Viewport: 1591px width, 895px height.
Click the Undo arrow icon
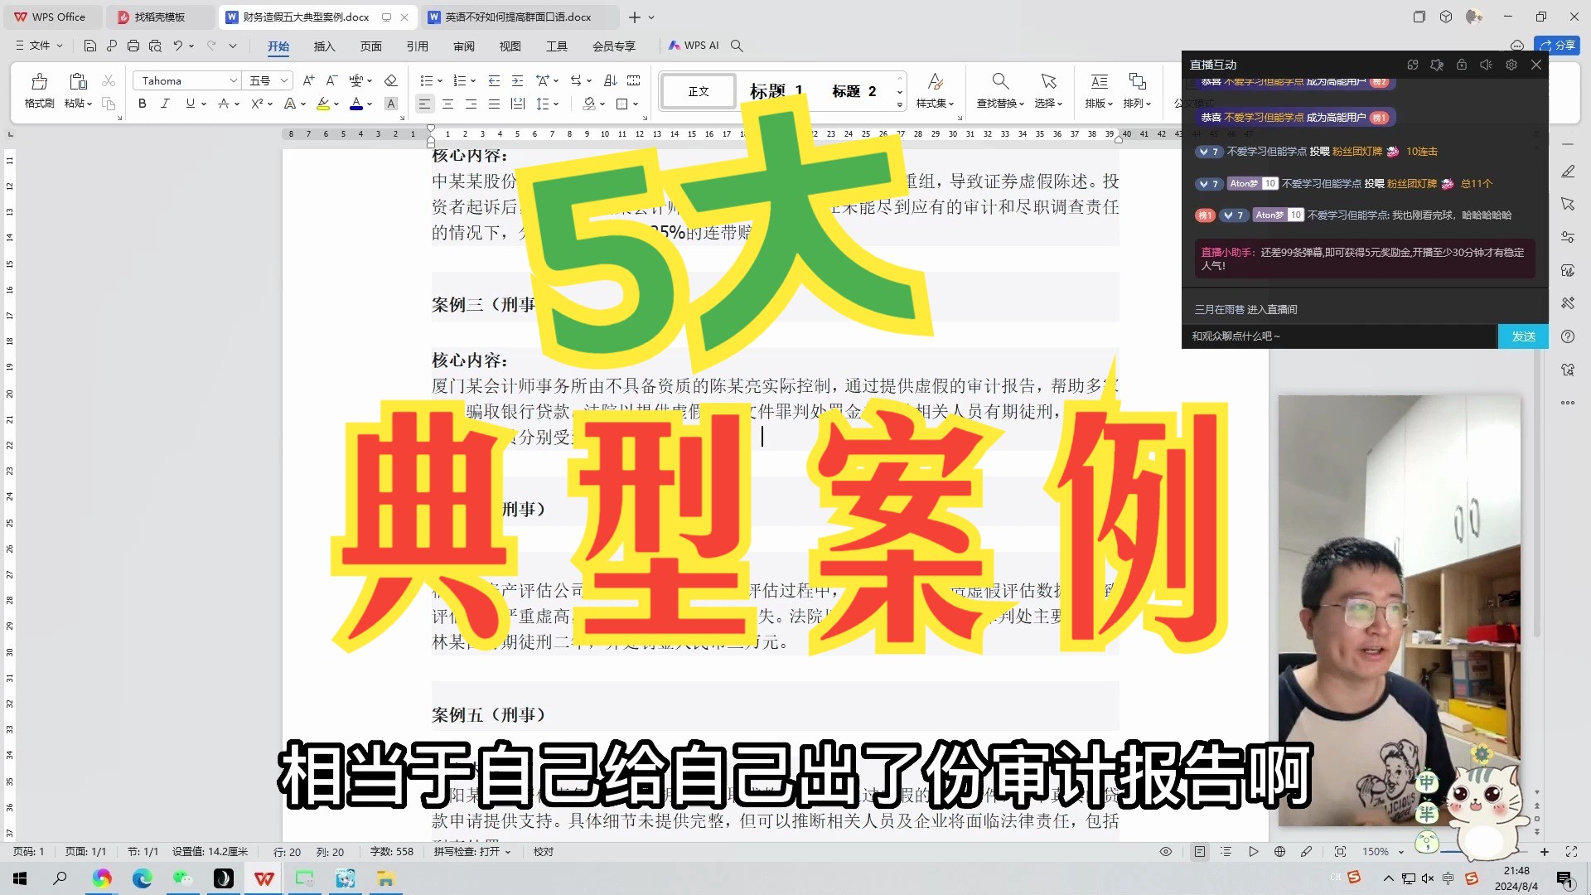click(x=177, y=46)
